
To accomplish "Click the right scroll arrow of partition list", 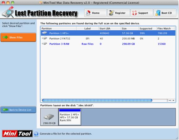I will coord(173,100).
